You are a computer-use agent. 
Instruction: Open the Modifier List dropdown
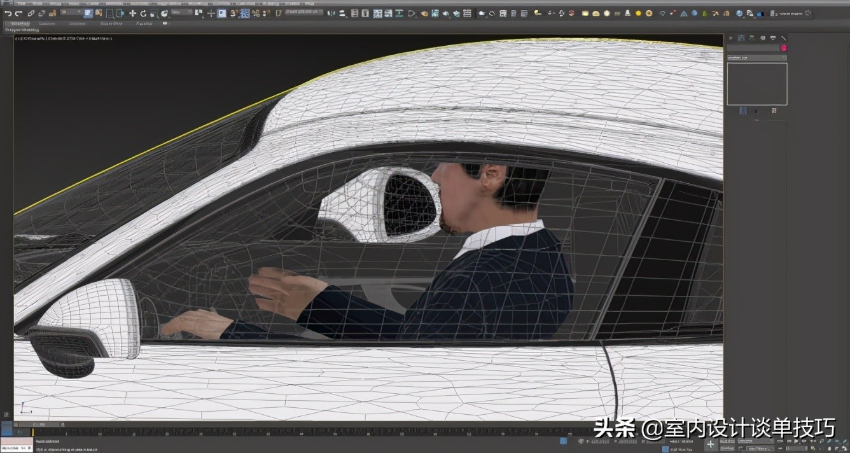click(x=757, y=58)
